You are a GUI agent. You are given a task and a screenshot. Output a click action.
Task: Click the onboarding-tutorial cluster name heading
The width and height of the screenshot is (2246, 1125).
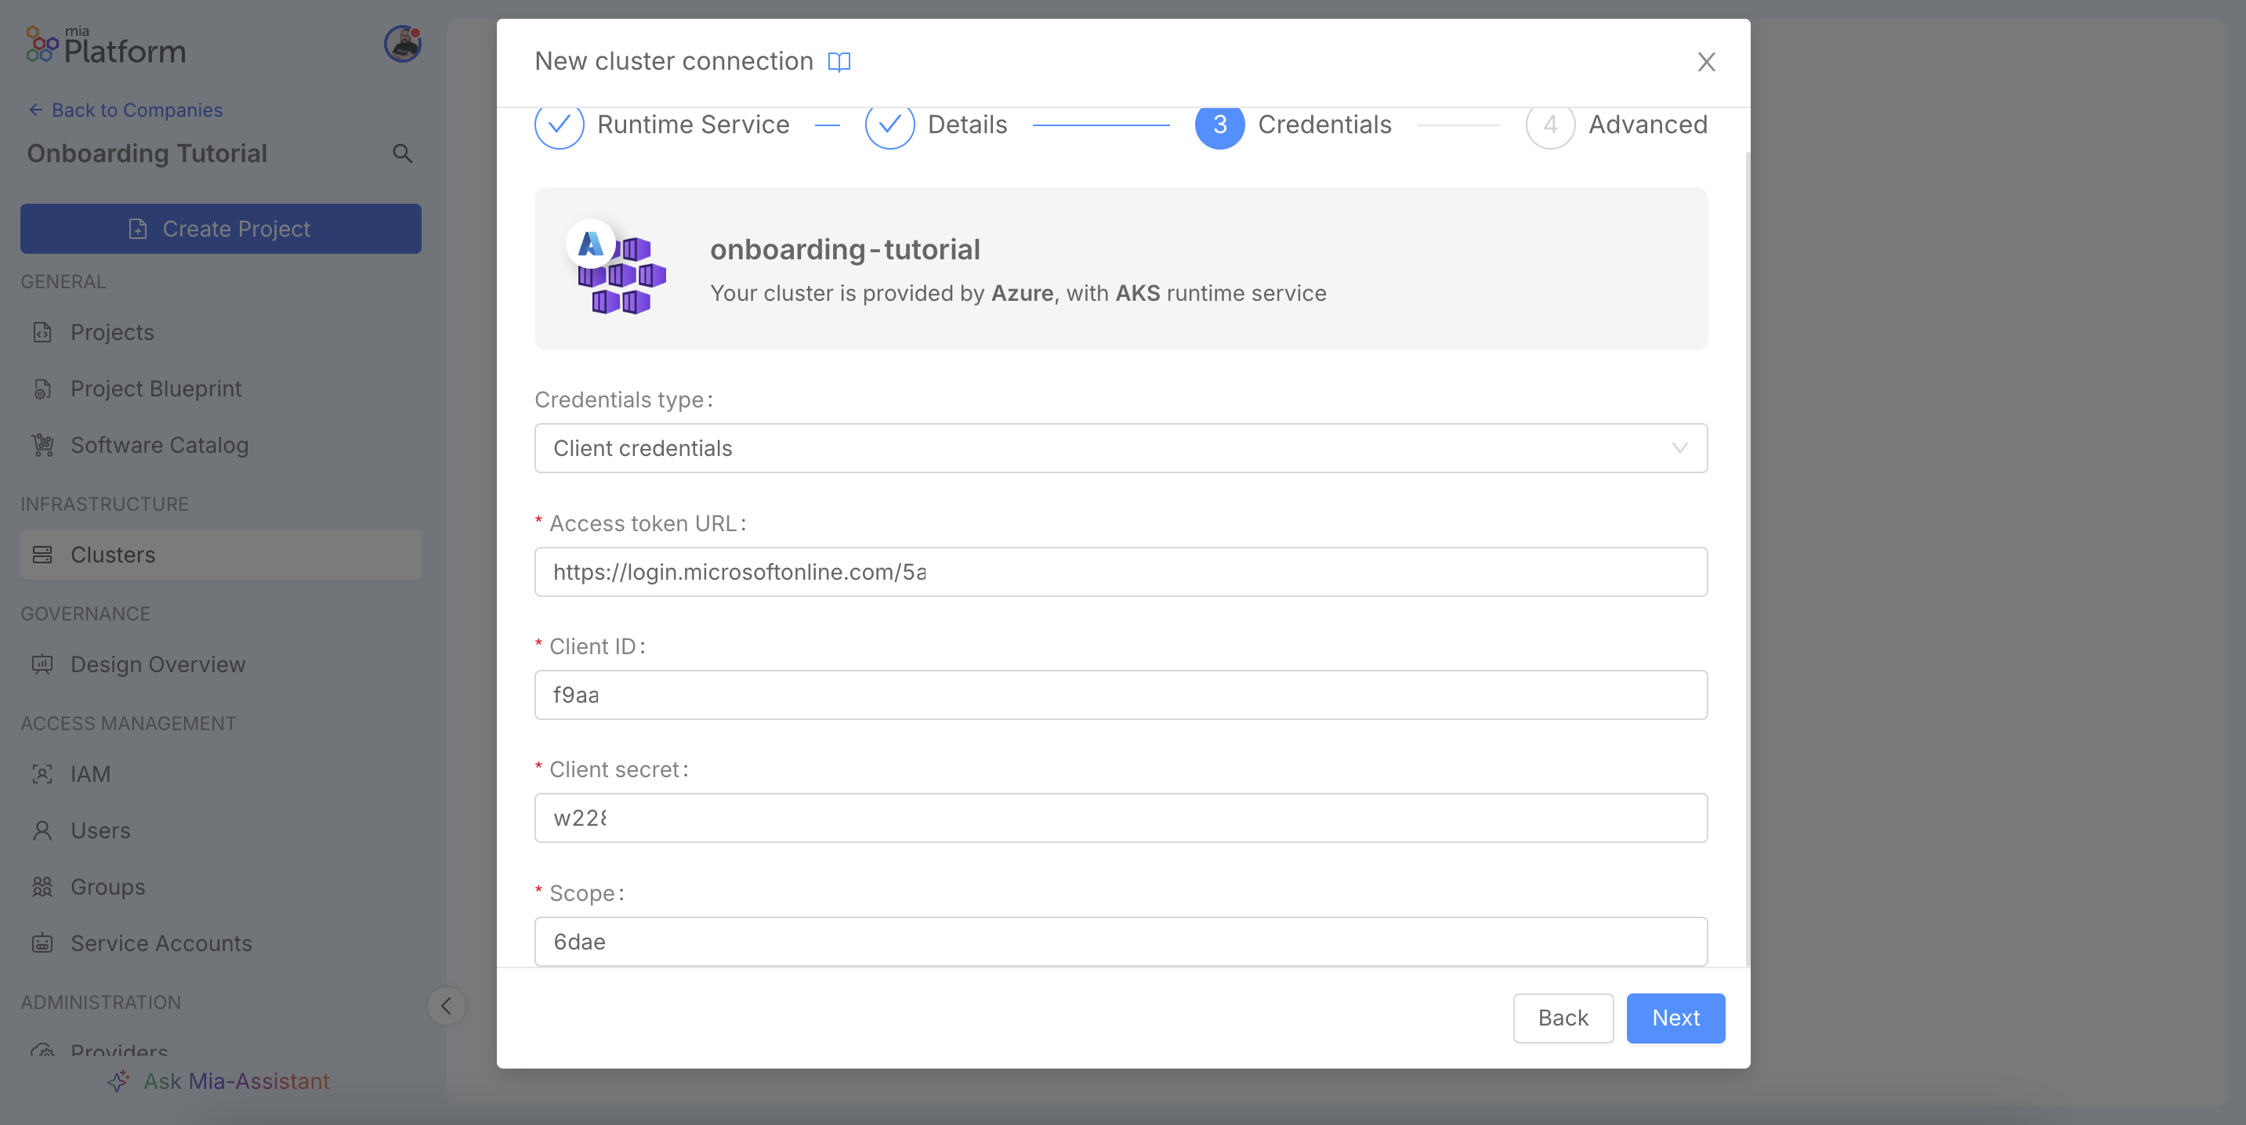point(845,249)
